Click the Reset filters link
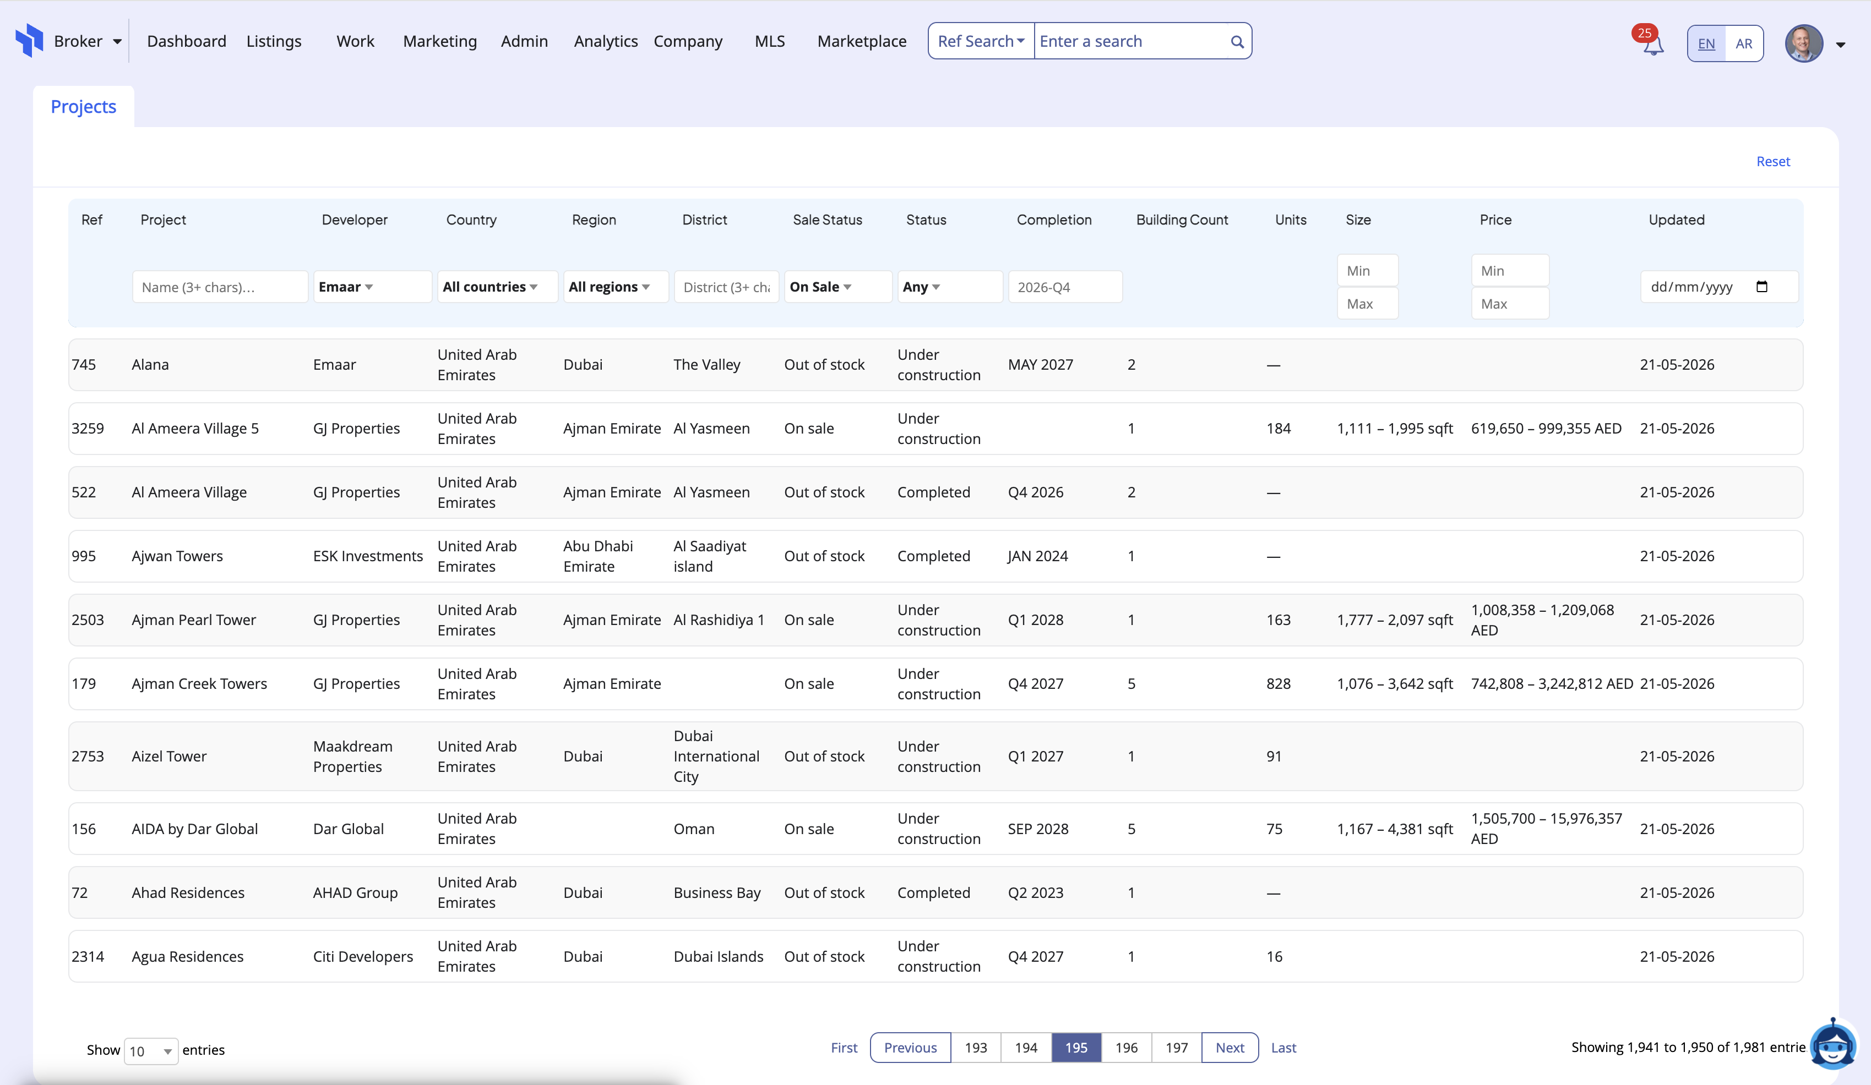Screen dimensions: 1871x1085 point(1773,162)
